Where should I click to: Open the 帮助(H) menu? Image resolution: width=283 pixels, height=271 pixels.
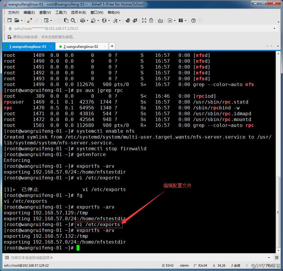[x=114, y=12]
